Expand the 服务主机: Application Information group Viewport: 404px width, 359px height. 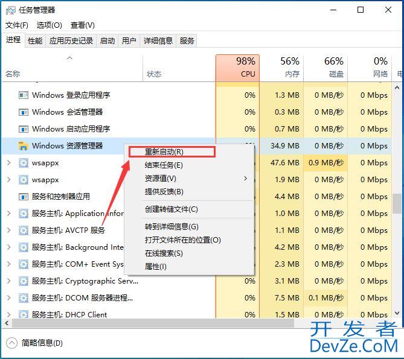coord(9,214)
